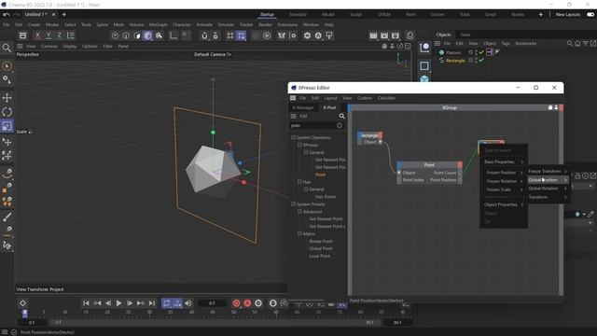Collapse the Advanced tree node
Viewport: 597px width, 336px height.
[x=299, y=212]
